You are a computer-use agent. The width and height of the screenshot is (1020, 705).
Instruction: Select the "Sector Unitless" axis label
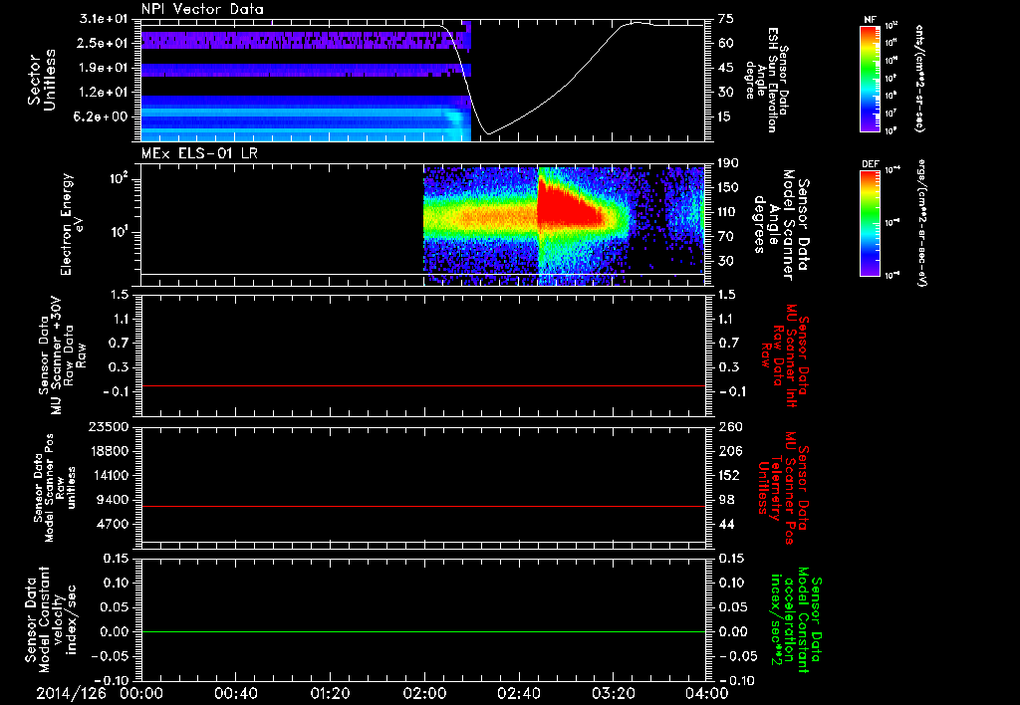(41, 80)
